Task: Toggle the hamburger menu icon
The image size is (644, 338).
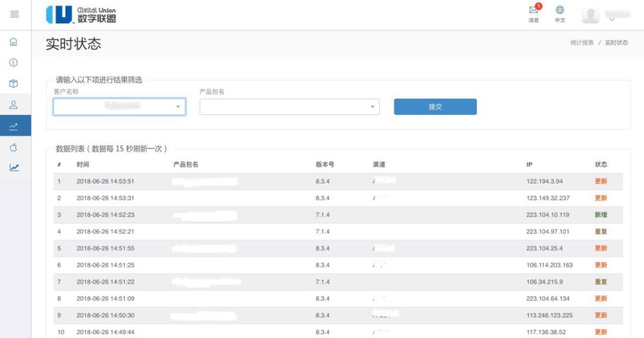Action: 14,14
